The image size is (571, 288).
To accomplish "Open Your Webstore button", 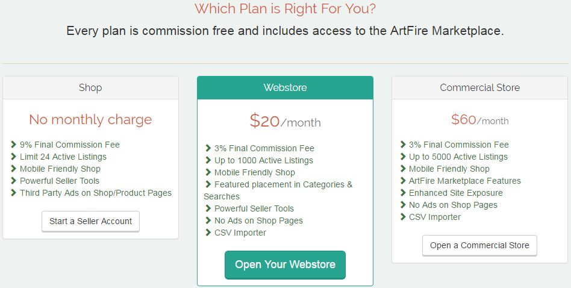I will click(285, 265).
